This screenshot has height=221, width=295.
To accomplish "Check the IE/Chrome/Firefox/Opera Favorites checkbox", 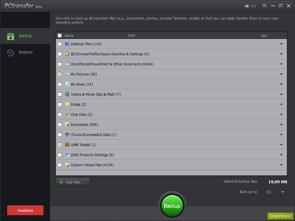I will tap(60, 54).
